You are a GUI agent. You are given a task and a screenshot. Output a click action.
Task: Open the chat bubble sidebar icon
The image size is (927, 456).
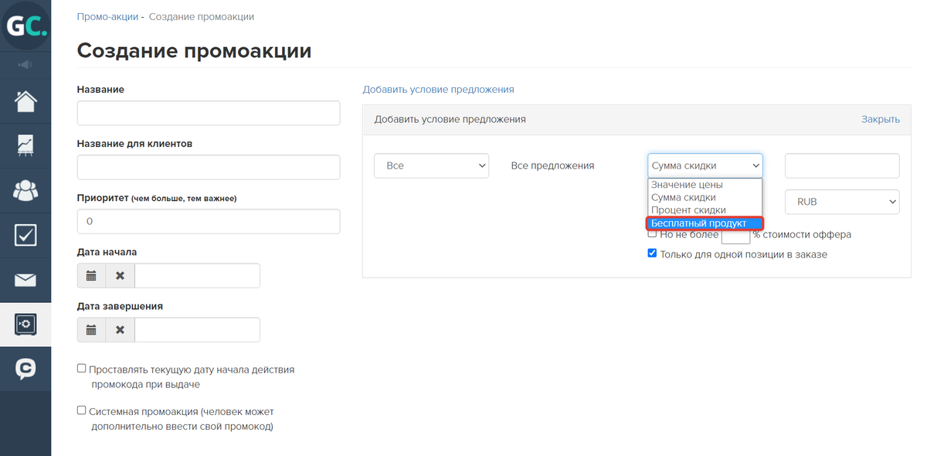pyautogui.click(x=25, y=369)
